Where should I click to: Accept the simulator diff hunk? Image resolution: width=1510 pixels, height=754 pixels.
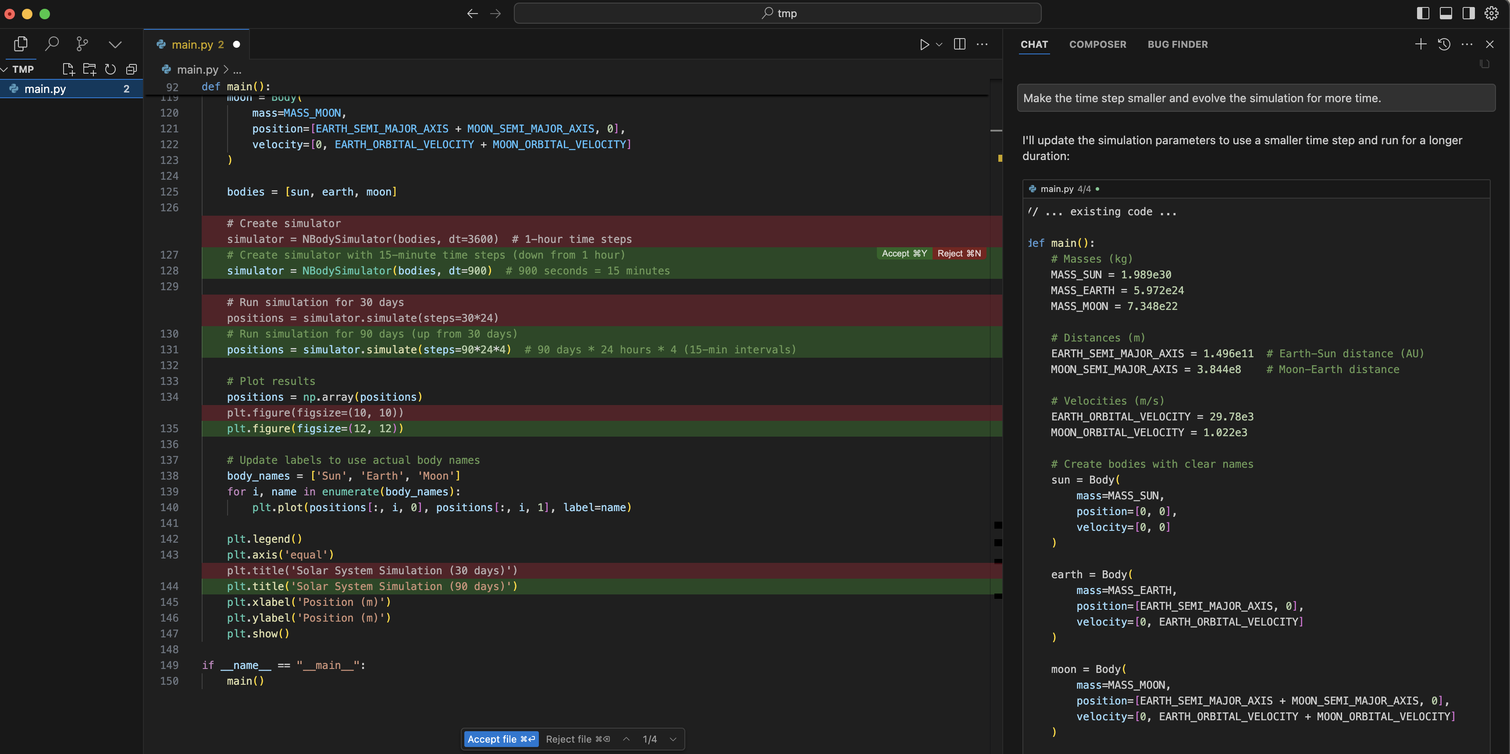904,254
